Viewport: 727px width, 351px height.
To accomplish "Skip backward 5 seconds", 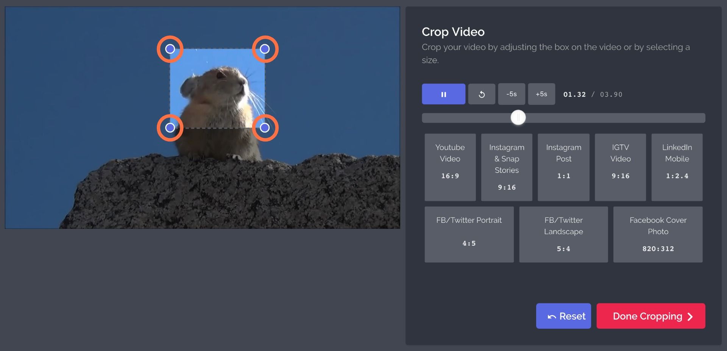I will tap(511, 94).
